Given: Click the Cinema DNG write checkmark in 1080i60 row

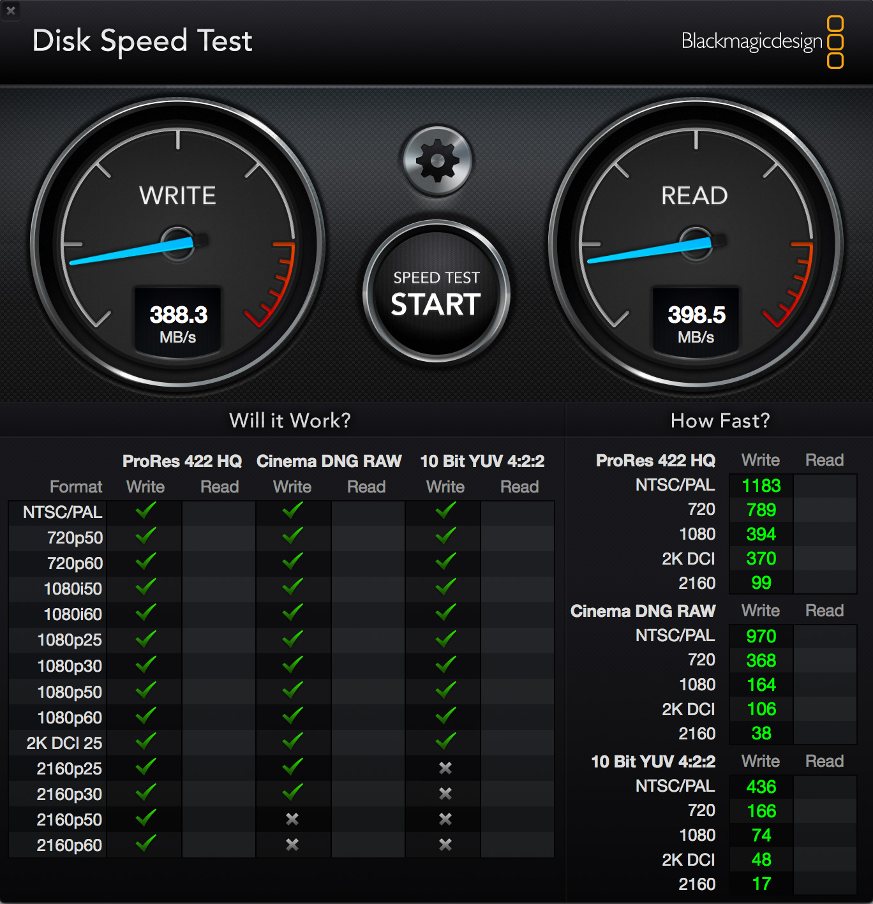Looking at the screenshot, I should (x=292, y=612).
